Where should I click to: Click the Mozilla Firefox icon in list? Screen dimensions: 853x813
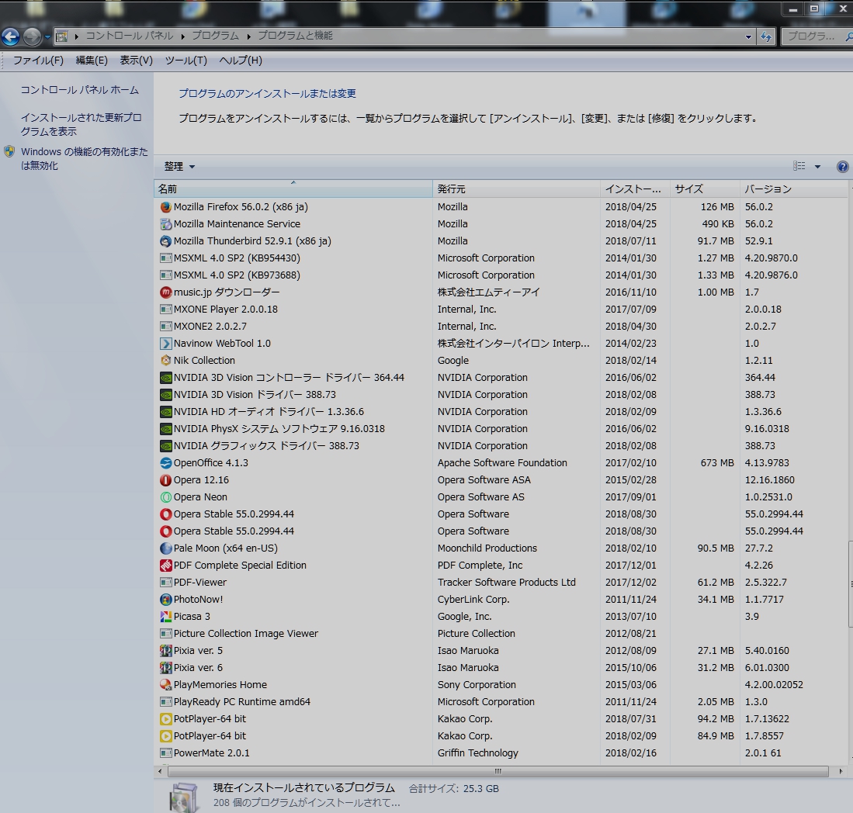(x=165, y=207)
